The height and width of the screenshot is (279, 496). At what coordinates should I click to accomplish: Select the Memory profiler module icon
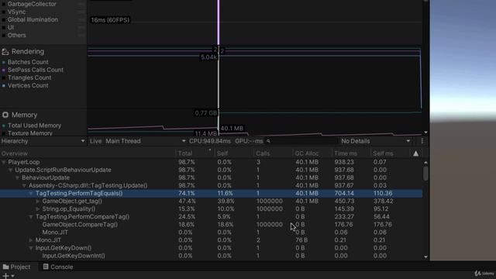[5, 115]
